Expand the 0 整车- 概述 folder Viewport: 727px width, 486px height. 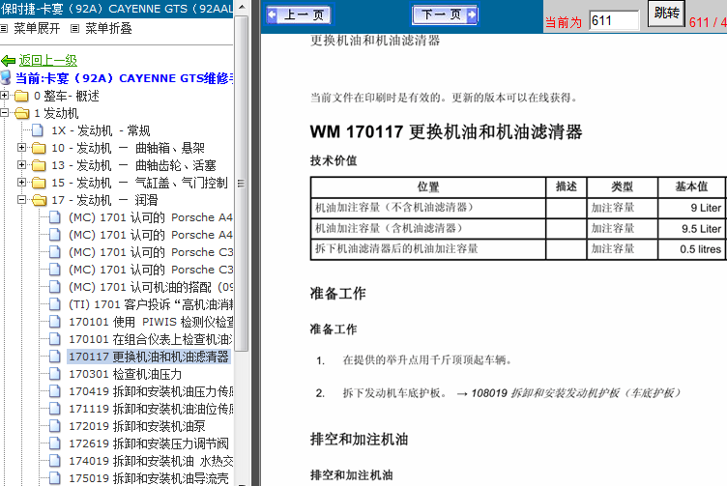click(5, 96)
